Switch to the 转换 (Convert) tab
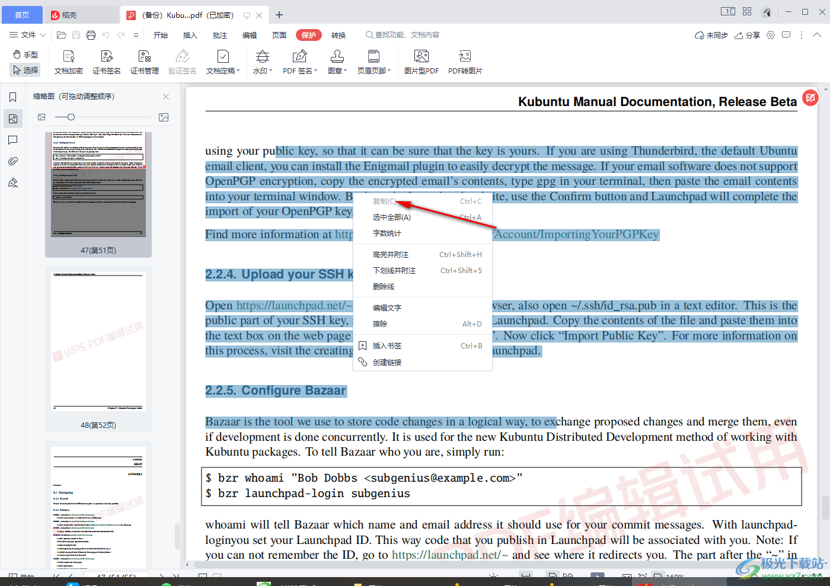830x586 pixels. point(339,35)
